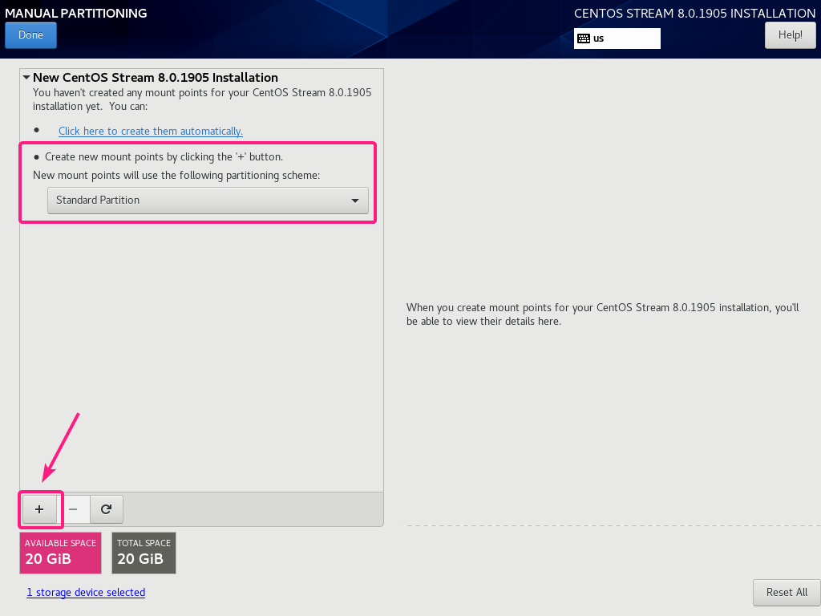Image resolution: width=821 pixels, height=616 pixels.
Task: Click 'New mount points will use the following' label
Action: [176, 175]
